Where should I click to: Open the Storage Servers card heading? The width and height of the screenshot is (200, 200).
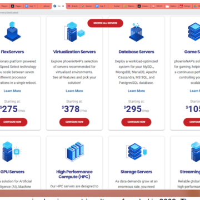point(136,172)
